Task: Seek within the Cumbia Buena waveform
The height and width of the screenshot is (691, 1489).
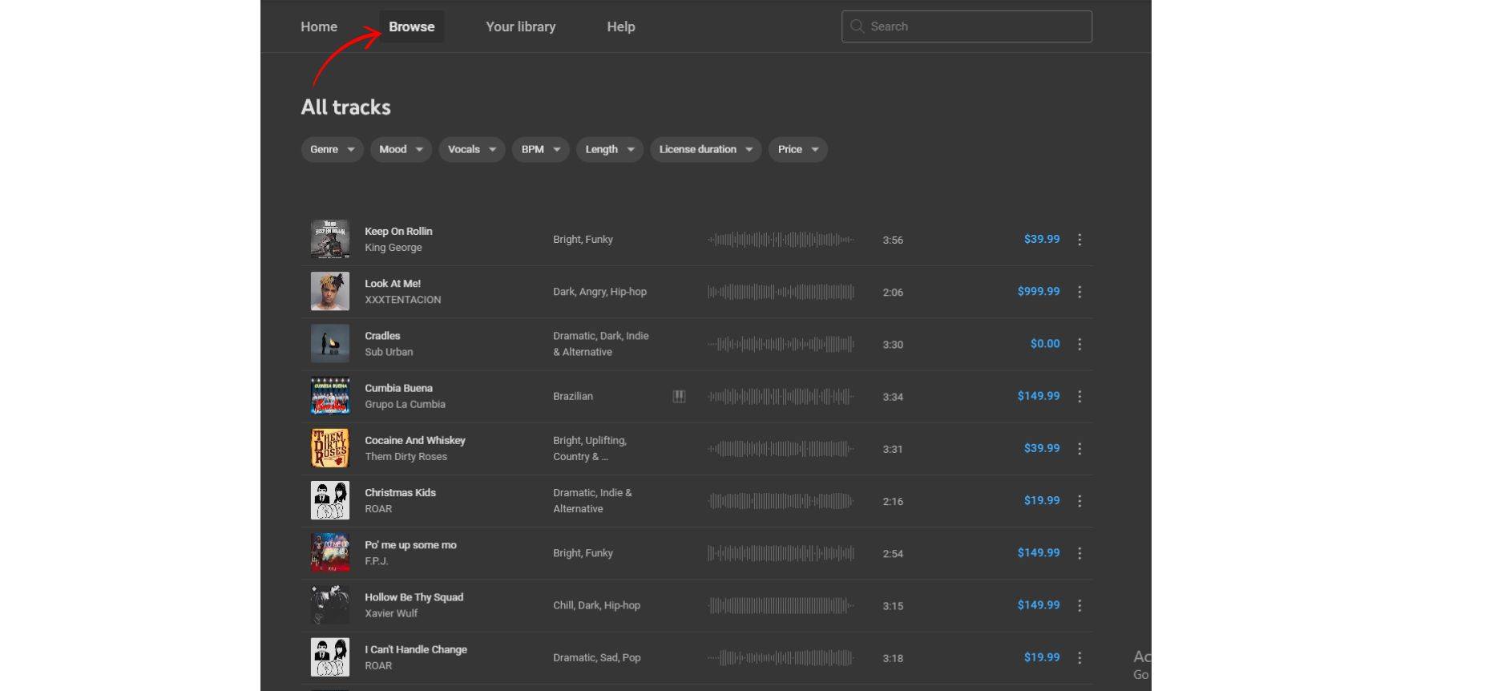Action: click(x=781, y=396)
